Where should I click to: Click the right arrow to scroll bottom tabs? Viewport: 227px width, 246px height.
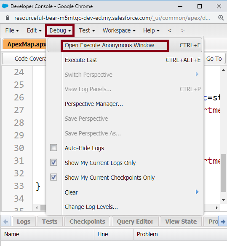pyautogui.click(x=223, y=222)
